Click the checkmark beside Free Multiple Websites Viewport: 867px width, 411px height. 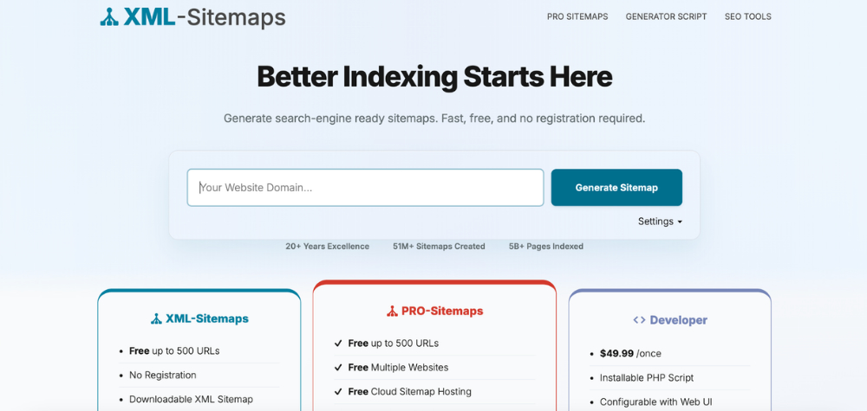[x=338, y=368]
